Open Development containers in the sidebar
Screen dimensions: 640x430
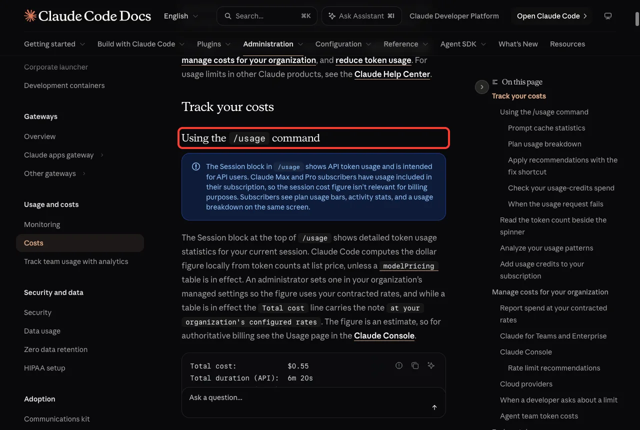[64, 85]
